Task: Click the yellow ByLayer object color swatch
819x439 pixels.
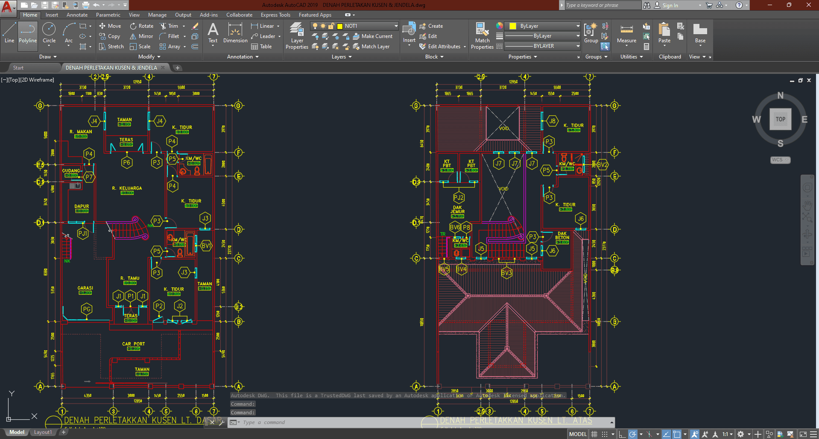Action: (513, 26)
